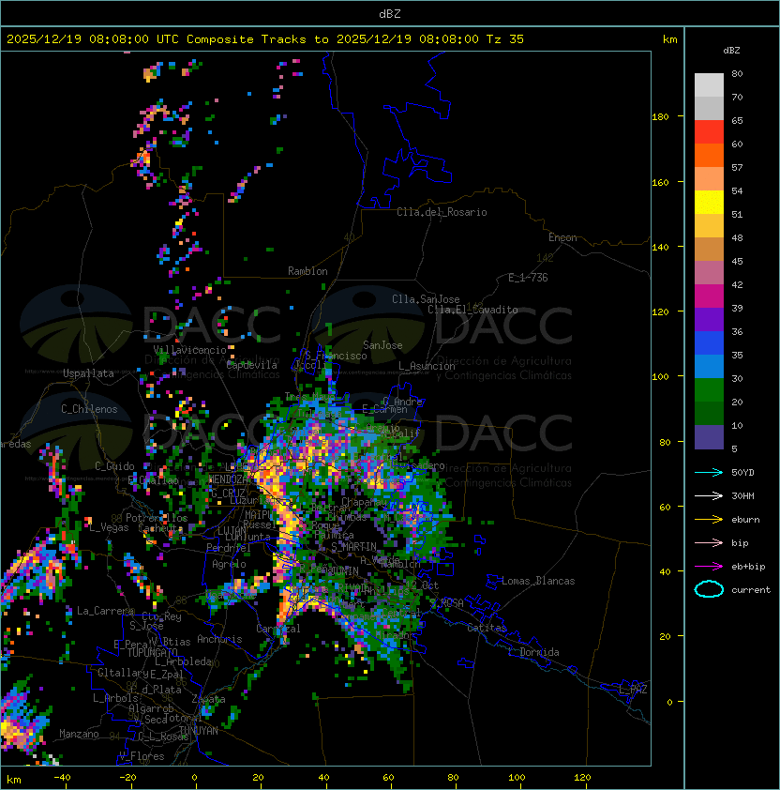The width and height of the screenshot is (780, 790).
Task: Click the cyan 50YD arrow in legend
Action: 709,473
